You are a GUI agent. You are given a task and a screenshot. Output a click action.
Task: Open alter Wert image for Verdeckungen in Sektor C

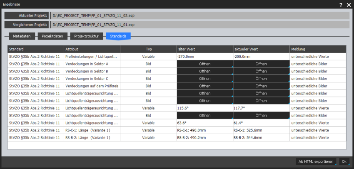pyautogui.click(x=205, y=79)
